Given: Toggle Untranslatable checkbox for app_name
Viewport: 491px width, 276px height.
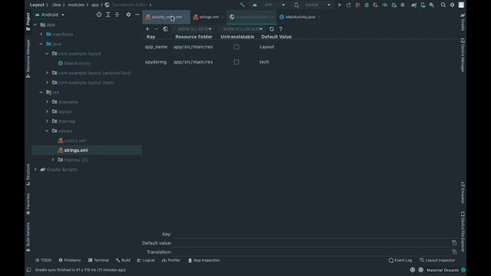Looking at the screenshot, I should (236, 47).
